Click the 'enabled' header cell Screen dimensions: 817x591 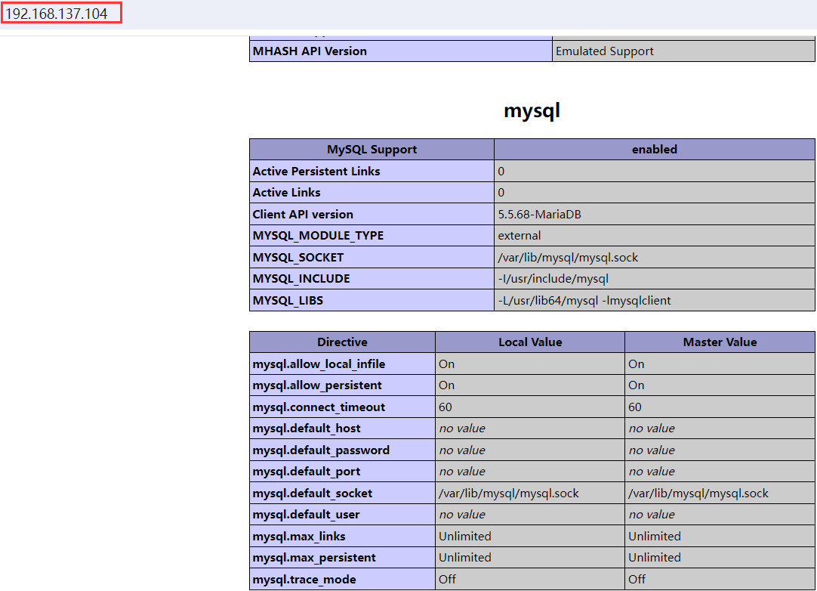pos(655,149)
